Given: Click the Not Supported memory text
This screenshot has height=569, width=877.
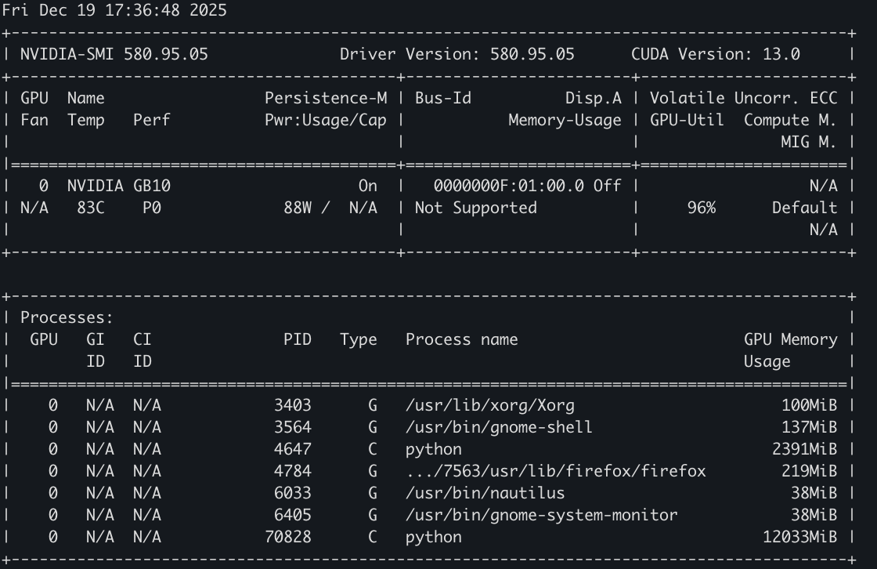Looking at the screenshot, I should pos(476,208).
